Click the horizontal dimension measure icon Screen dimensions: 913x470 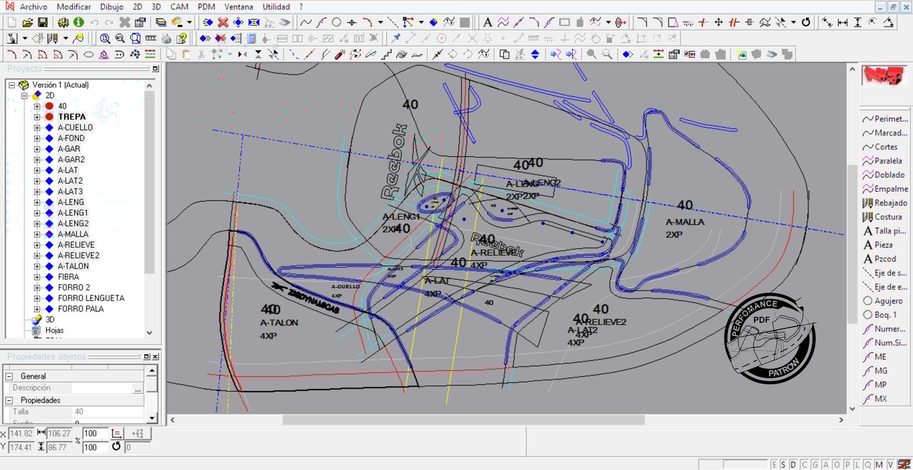pyautogui.click(x=842, y=22)
